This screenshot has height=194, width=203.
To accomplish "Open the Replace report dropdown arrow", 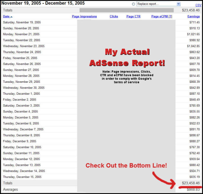I will tap(178, 4).
